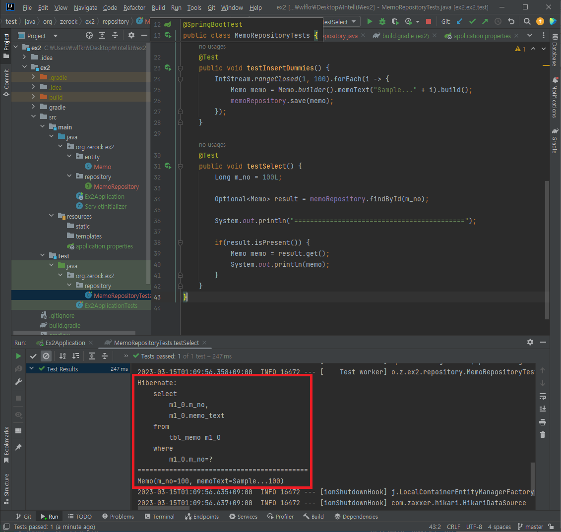Collapse all test results
Image resolution: width=561 pixels, height=532 pixels.
(x=105, y=356)
